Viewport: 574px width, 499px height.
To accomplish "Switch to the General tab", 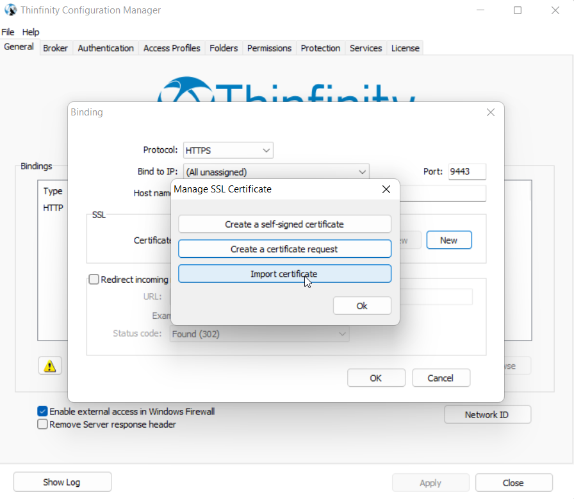I will tap(19, 47).
